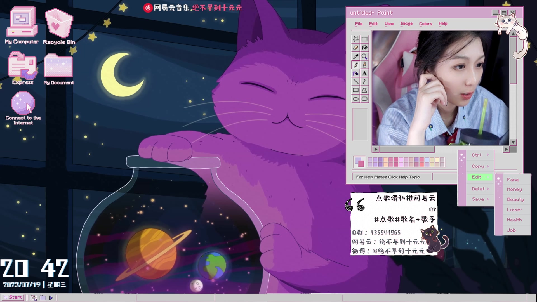Image resolution: width=537 pixels, height=302 pixels.
Task: Toggle the rectangular Select tool
Action: pyautogui.click(x=364, y=39)
